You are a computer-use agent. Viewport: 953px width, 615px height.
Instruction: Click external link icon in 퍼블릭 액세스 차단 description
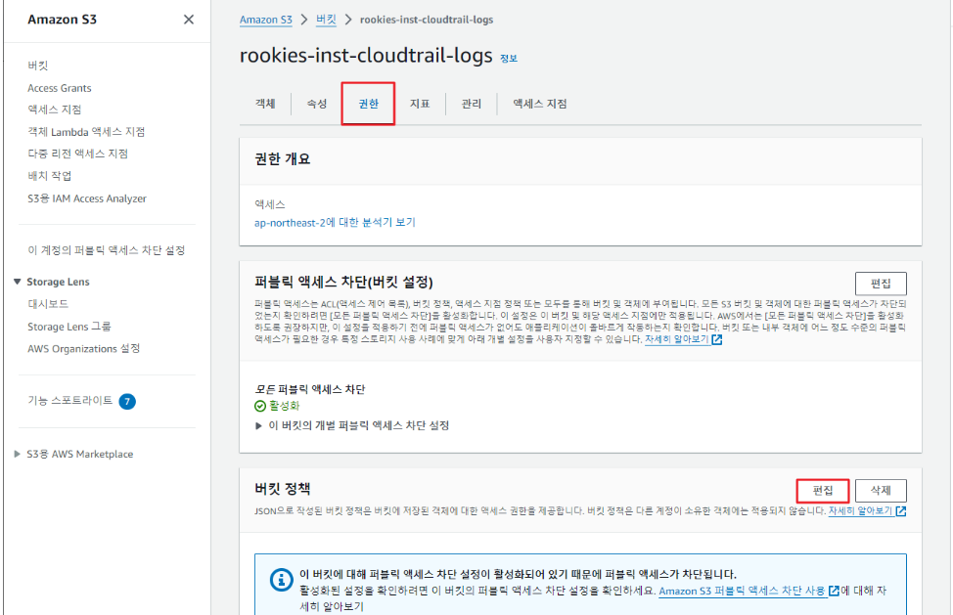(717, 339)
